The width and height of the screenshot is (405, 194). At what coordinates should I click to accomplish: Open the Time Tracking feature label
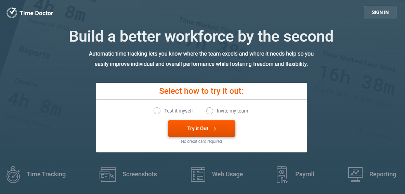(x=46, y=174)
